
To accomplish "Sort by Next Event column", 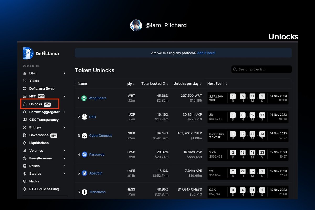I will coord(218,84).
